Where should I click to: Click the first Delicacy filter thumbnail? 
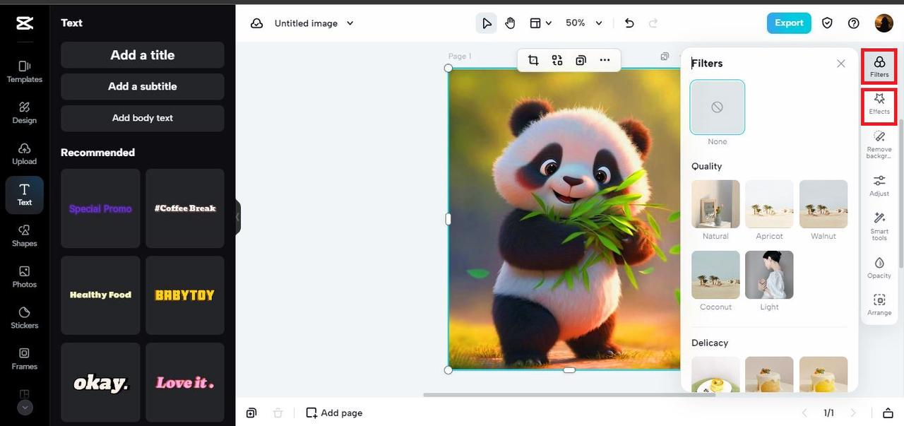click(715, 374)
